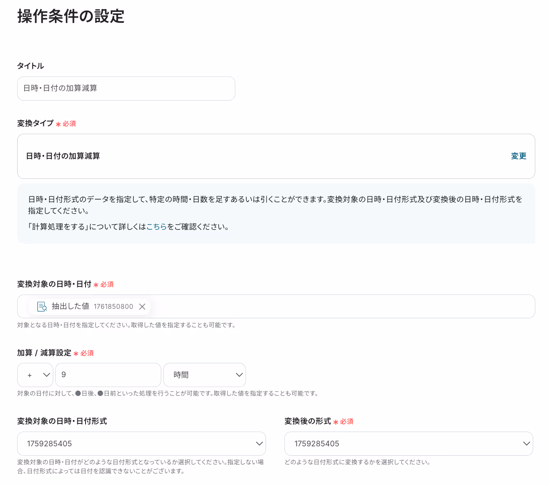Select the 抽出した値 1761850800 chip
The width and height of the screenshot is (550, 486).
90,306
